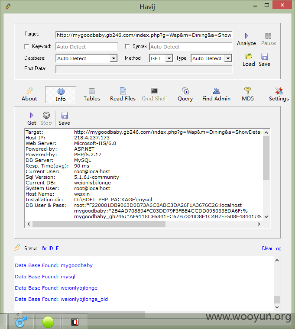
Task: Click the Keyword Auto Detect field
Action: [x=87, y=47]
